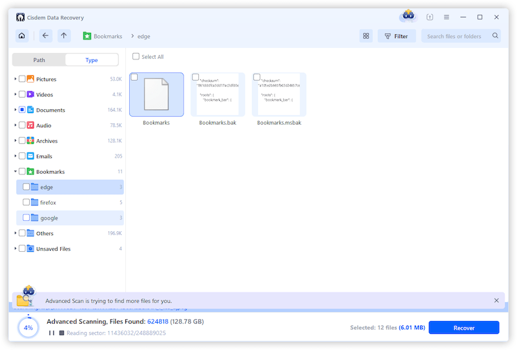Navigate up one folder level
The width and height of the screenshot is (517, 350).
pos(64,36)
